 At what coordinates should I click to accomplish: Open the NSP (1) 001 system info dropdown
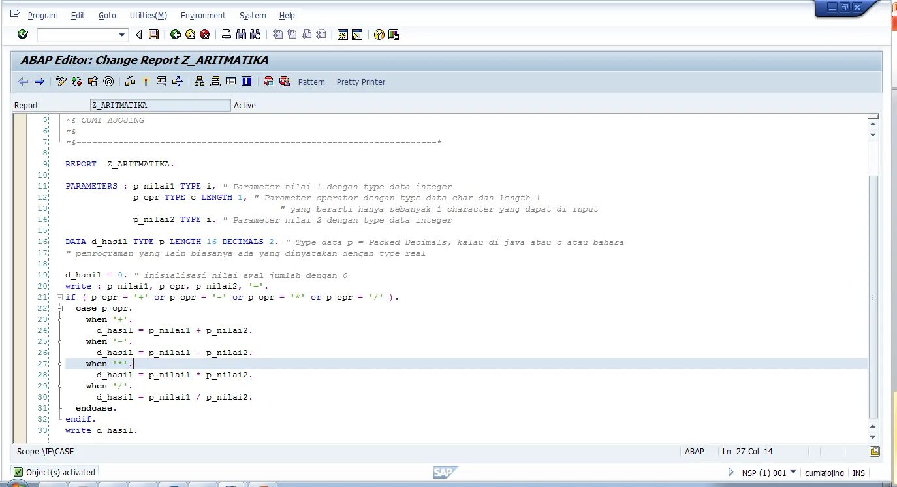(793, 472)
